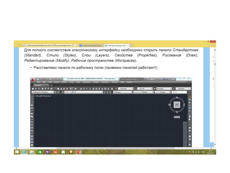Open the ByLayer linetype dropdown
Image resolution: width=230 pixels, height=173 pixels.
(143, 92)
